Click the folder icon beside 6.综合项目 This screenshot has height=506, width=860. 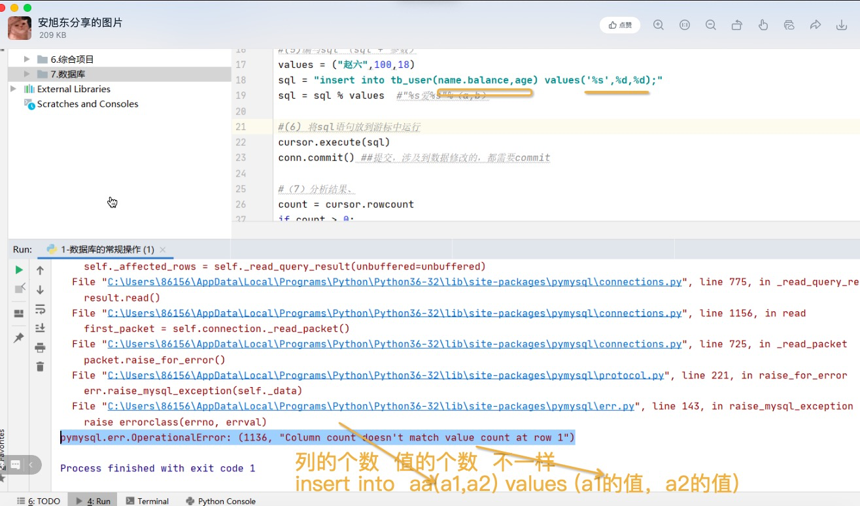point(43,59)
